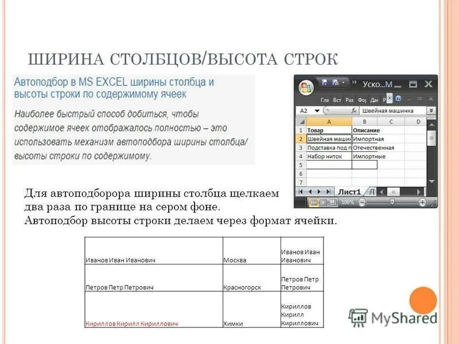Select the Page Break Preview icon
Viewport: 459px width, 344px height.
[332, 202]
